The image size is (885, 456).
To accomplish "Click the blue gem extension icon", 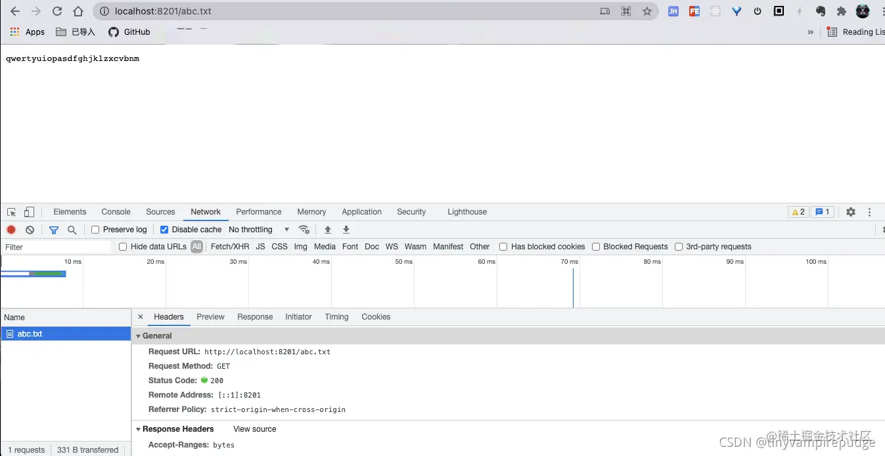I will coord(737,11).
